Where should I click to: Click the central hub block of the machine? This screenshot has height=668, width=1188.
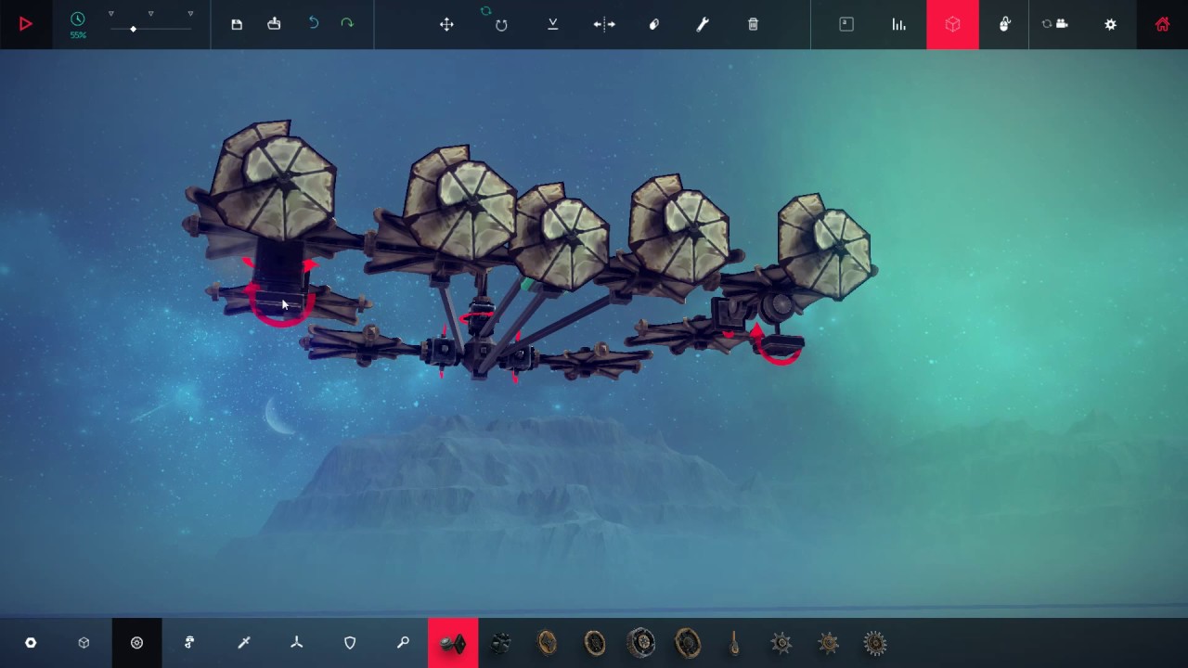480,353
